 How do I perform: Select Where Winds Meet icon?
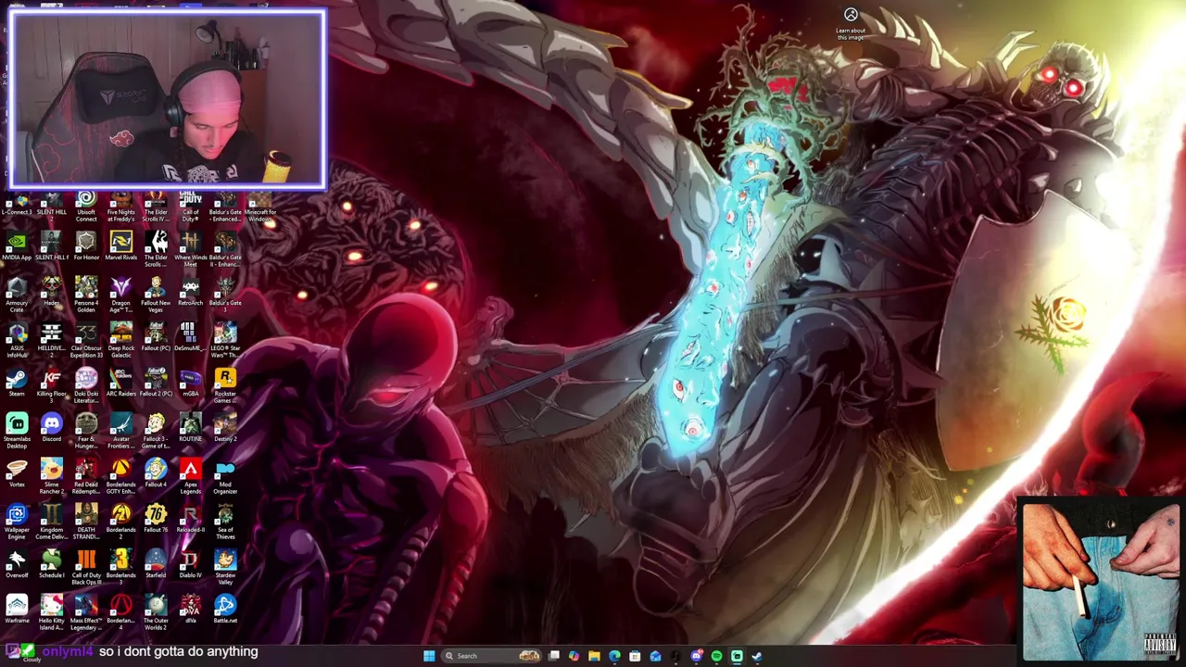click(x=190, y=250)
